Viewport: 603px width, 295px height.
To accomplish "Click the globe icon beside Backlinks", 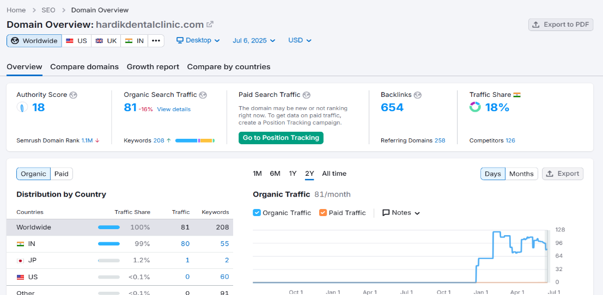I will click(418, 95).
